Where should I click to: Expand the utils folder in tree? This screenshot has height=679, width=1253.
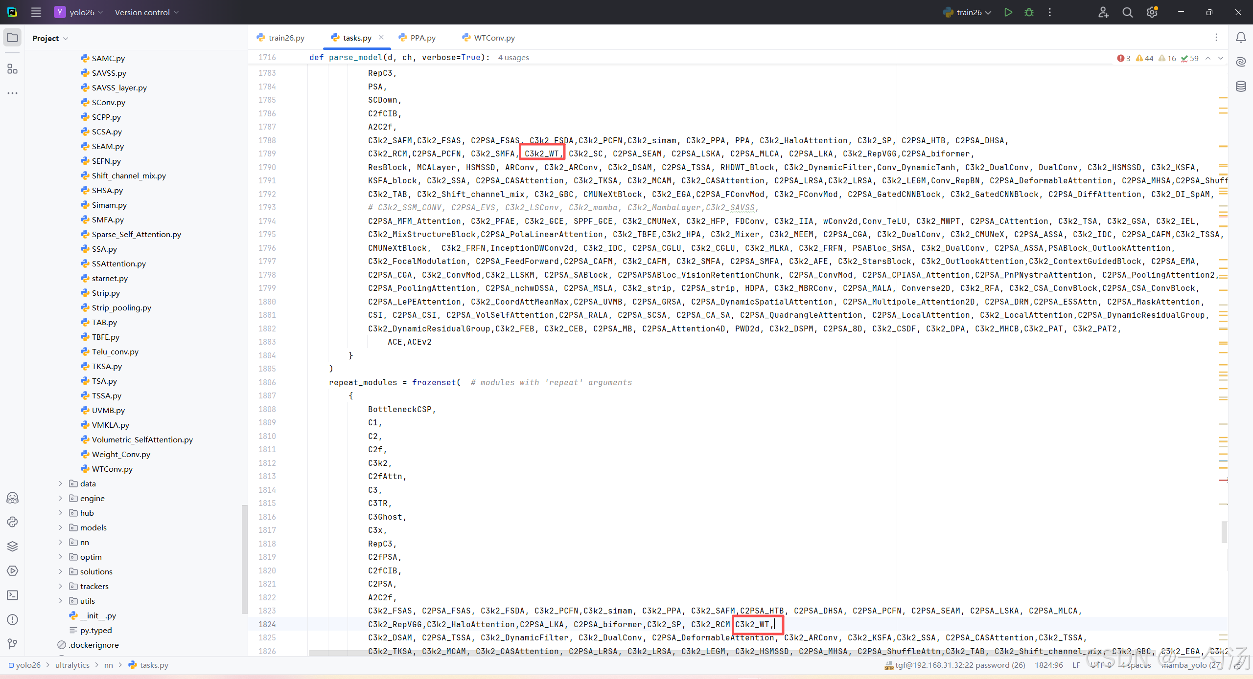click(61, 601)
